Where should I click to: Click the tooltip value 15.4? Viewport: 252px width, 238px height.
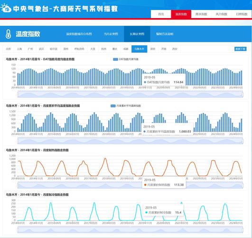(x=178, y=212)
